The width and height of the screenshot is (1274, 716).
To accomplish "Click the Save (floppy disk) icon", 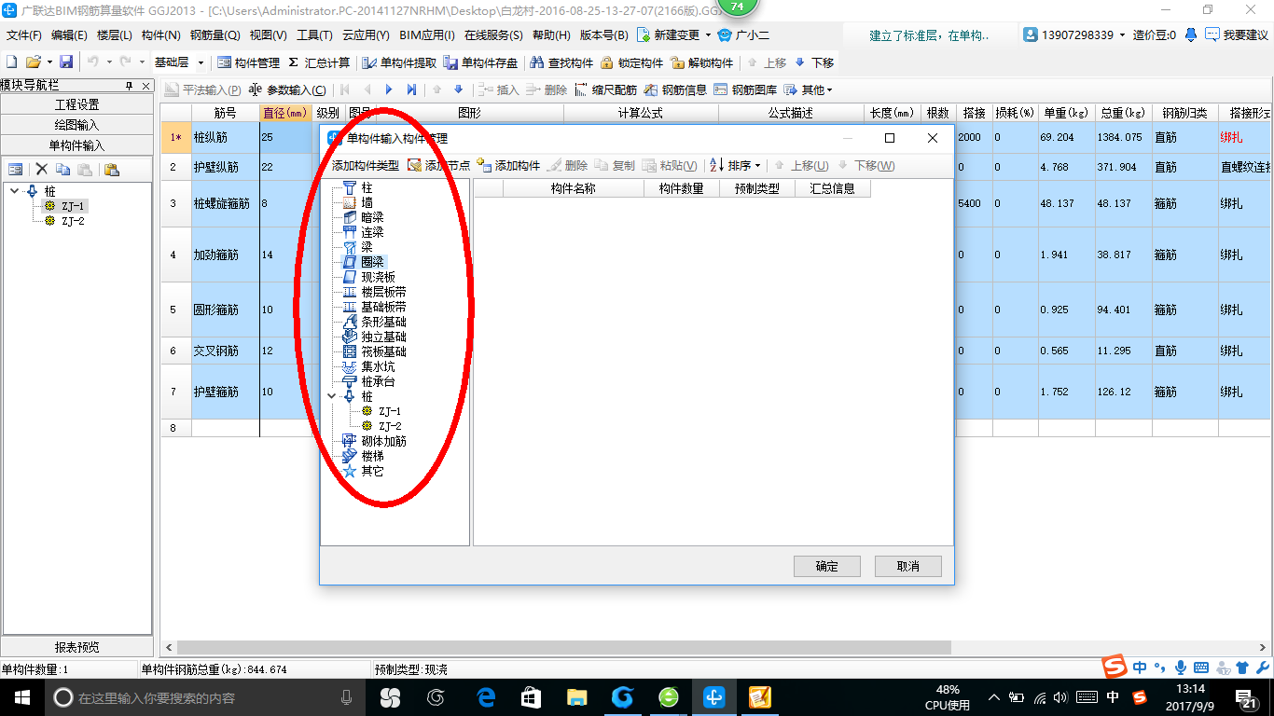I will [x=66, y=62].
